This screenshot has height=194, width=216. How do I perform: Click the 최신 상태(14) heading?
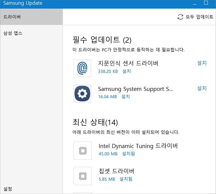[x=95, y=122]
